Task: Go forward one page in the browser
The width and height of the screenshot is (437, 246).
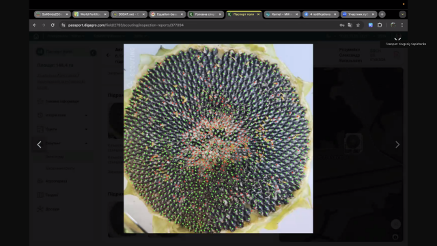Action: 44,25
